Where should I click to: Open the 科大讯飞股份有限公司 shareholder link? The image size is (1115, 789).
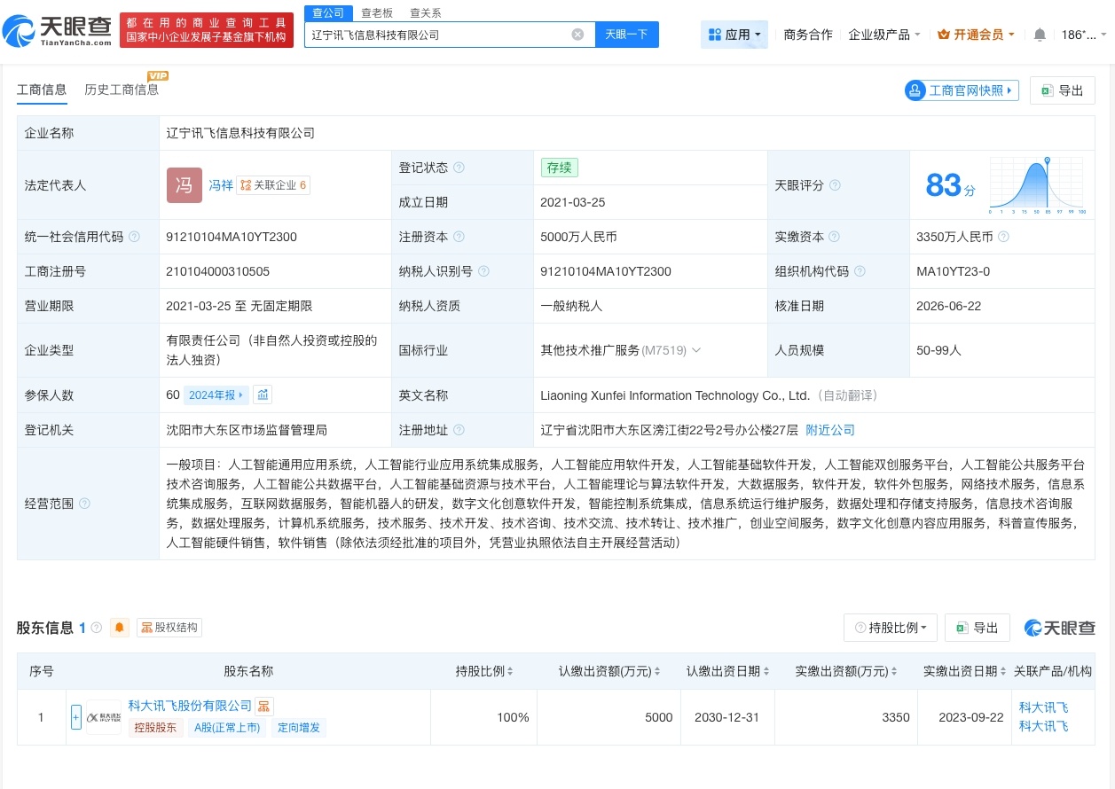pos(190,706)
